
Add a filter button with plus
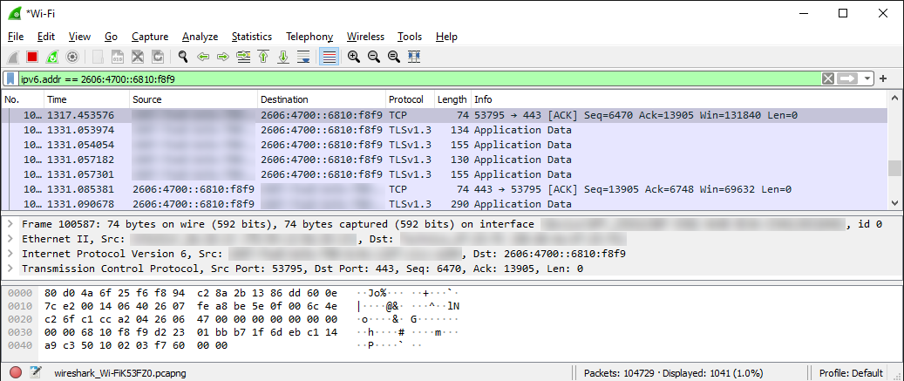click(x=883, y=79)
